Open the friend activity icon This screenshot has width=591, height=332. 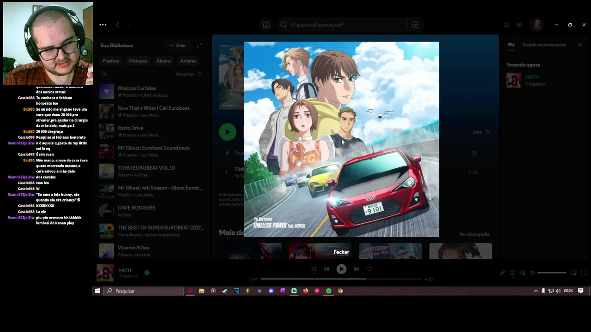point(519,25)
